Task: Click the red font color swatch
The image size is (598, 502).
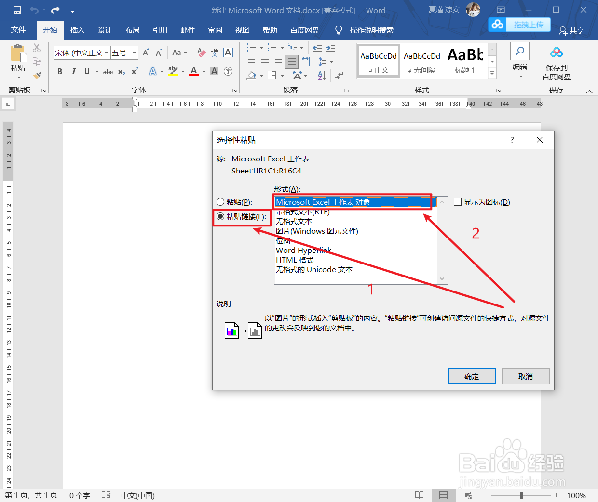Action: [194, 71]
